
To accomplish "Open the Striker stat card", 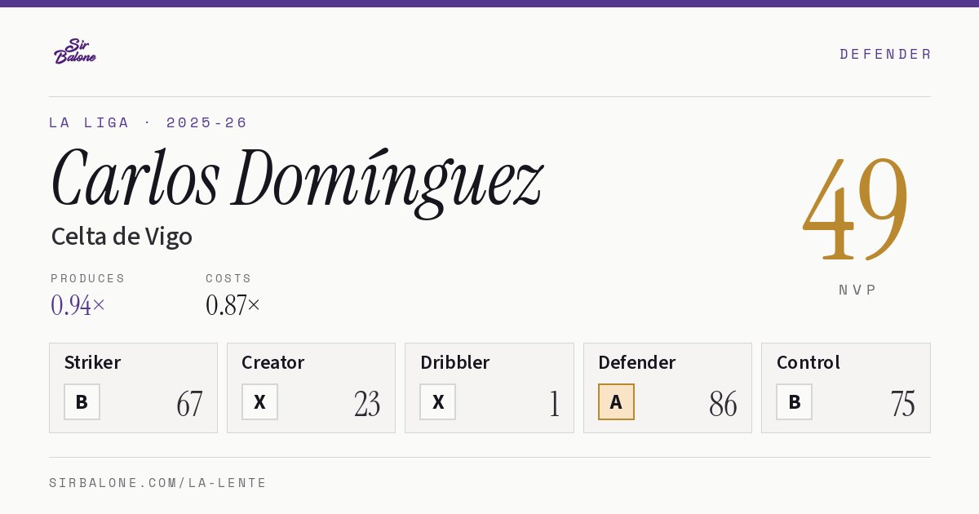I will point(133,388).
